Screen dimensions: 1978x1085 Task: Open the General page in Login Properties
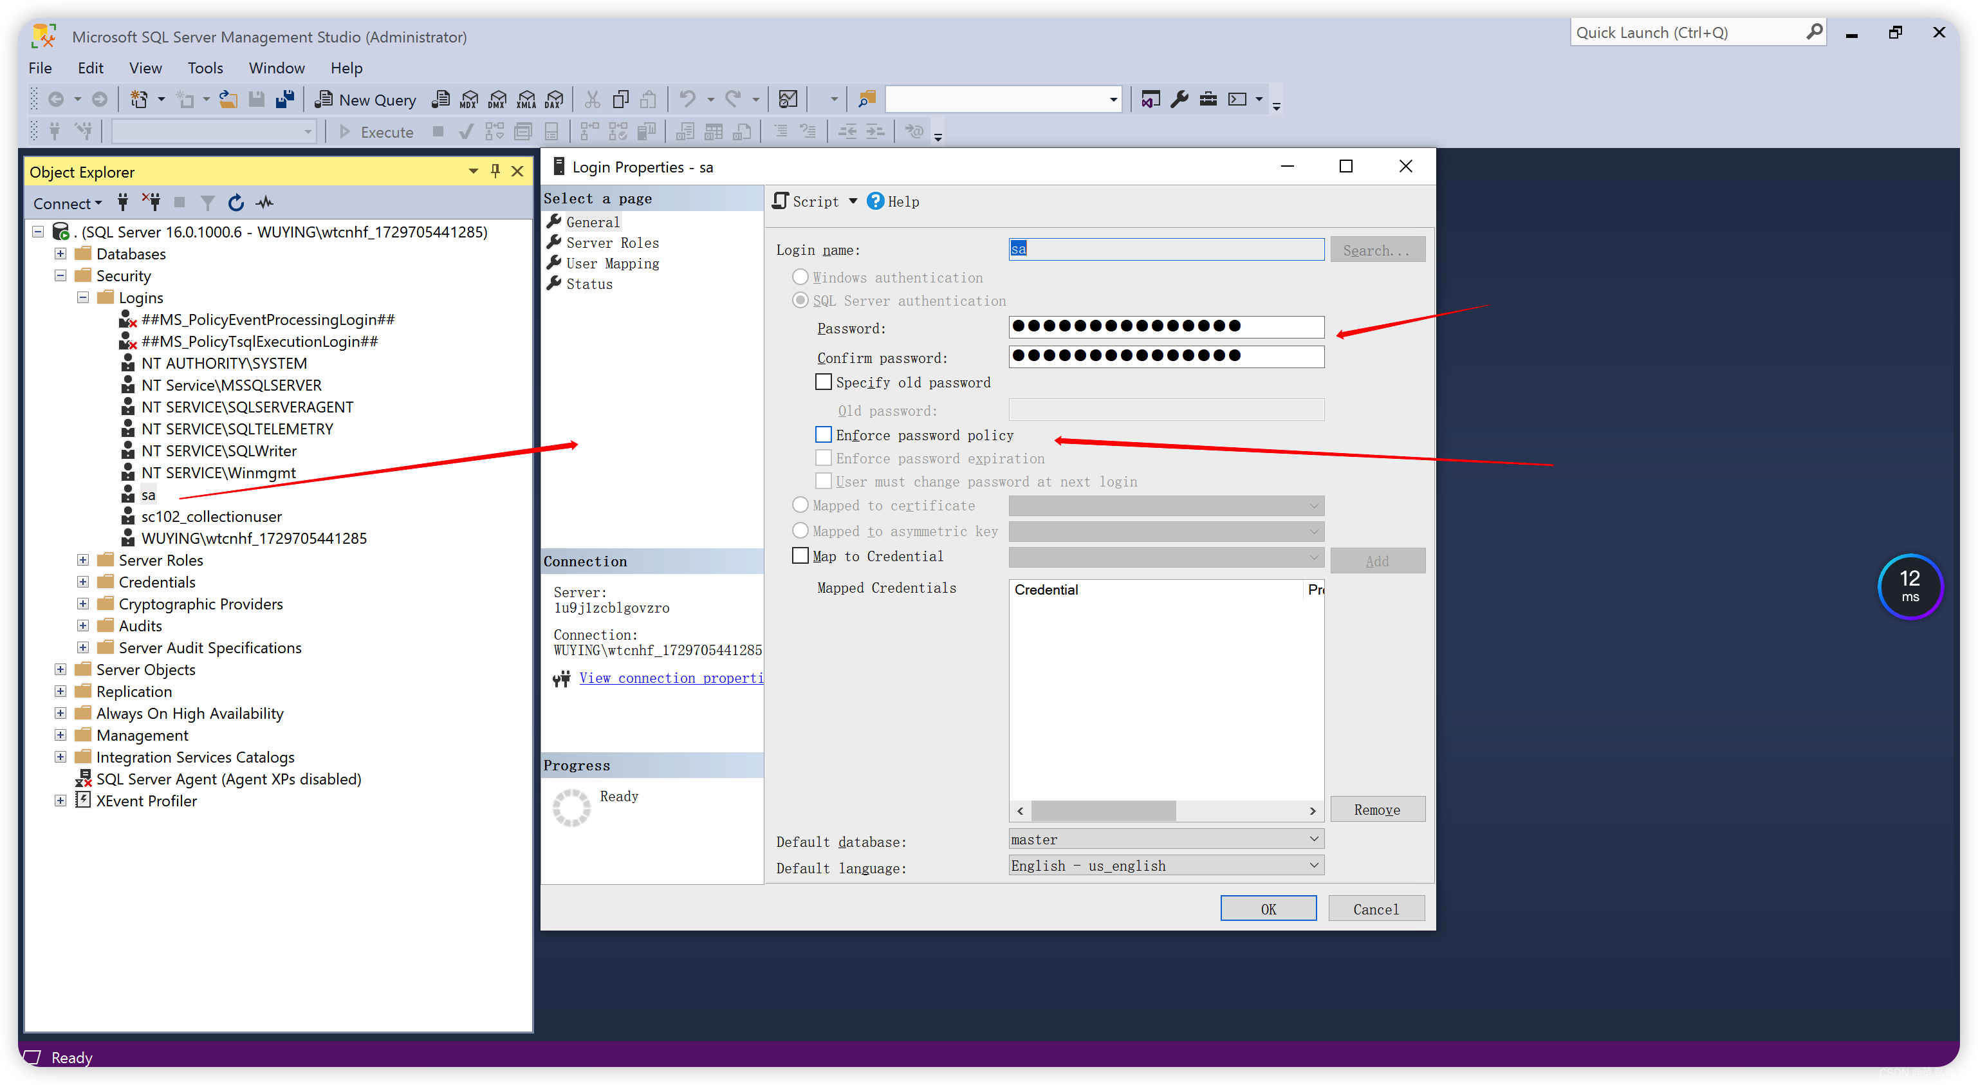pyautogui.click(x=593, y=221)
